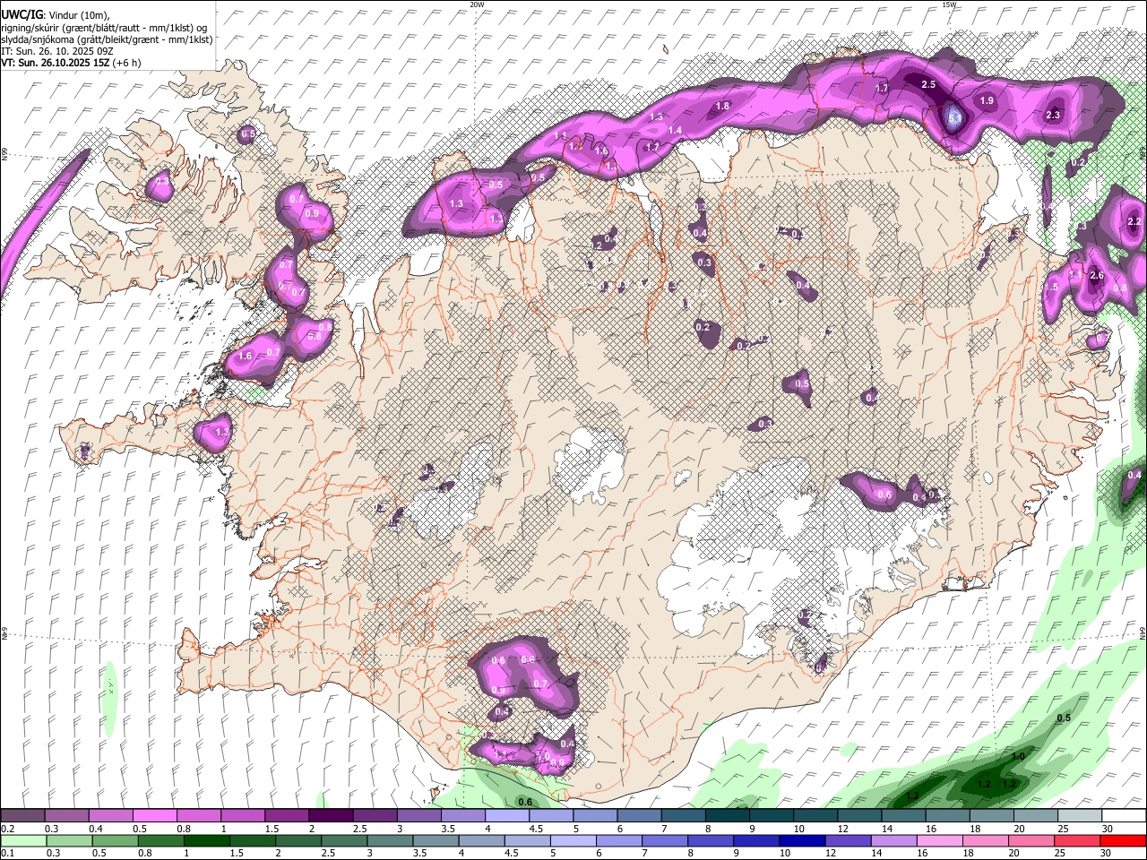
Task: Click swatch between 16 and 18, lower scale
Action: tap(941, 840)
